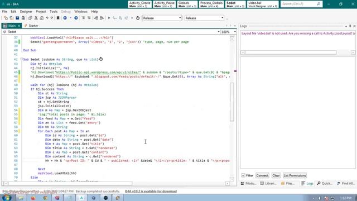The image size is (357, 201).
Task: Click the New file toolbar icon
Action: click(6, 18)
